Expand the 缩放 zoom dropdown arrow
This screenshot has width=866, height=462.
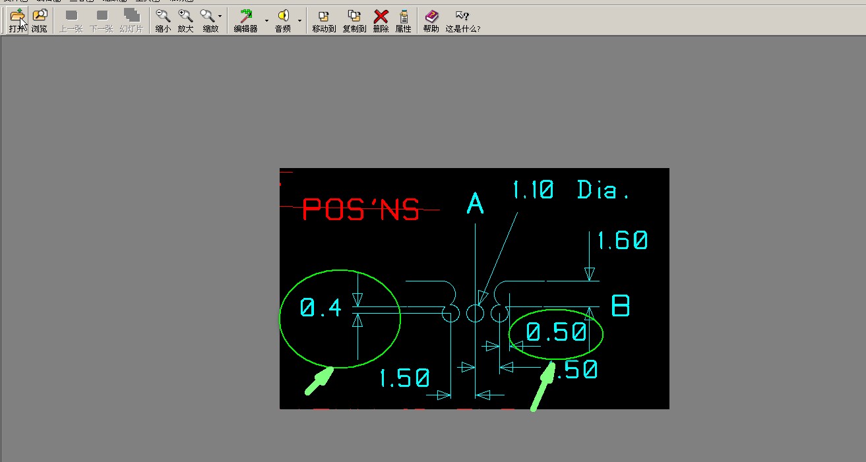(x=220, y=20)
